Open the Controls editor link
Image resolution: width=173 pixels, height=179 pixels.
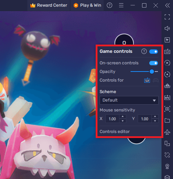115,132
